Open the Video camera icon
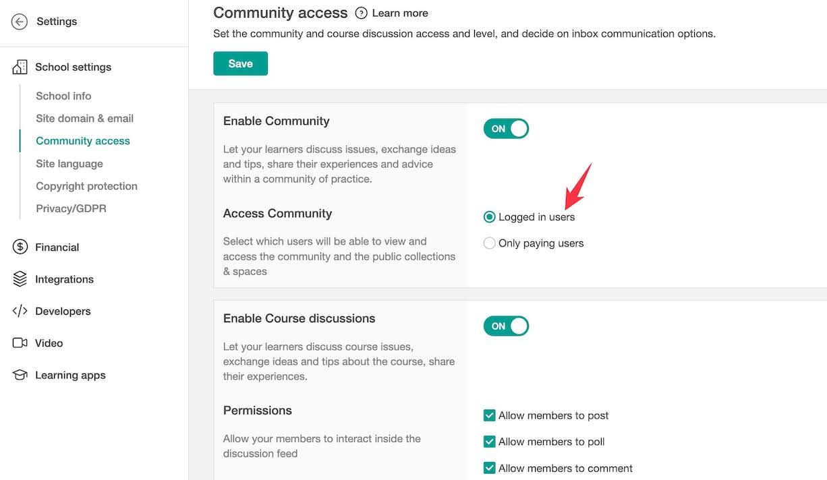 (x=20, y=342)
